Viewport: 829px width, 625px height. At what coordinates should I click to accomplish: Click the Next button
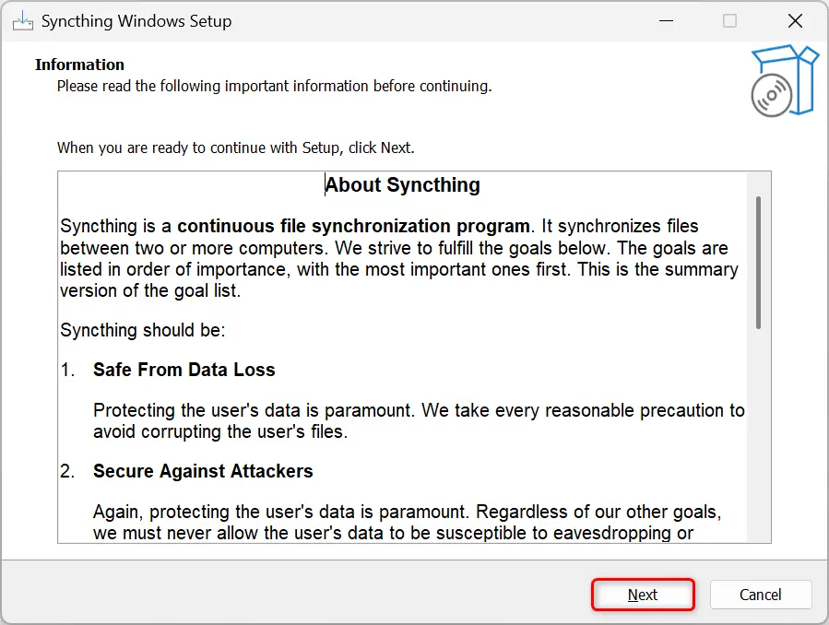(643, 595)
